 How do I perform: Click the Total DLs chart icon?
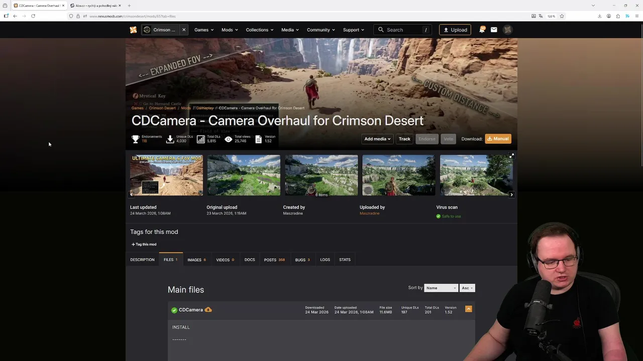pyautogui.click(x=201, y=139)
